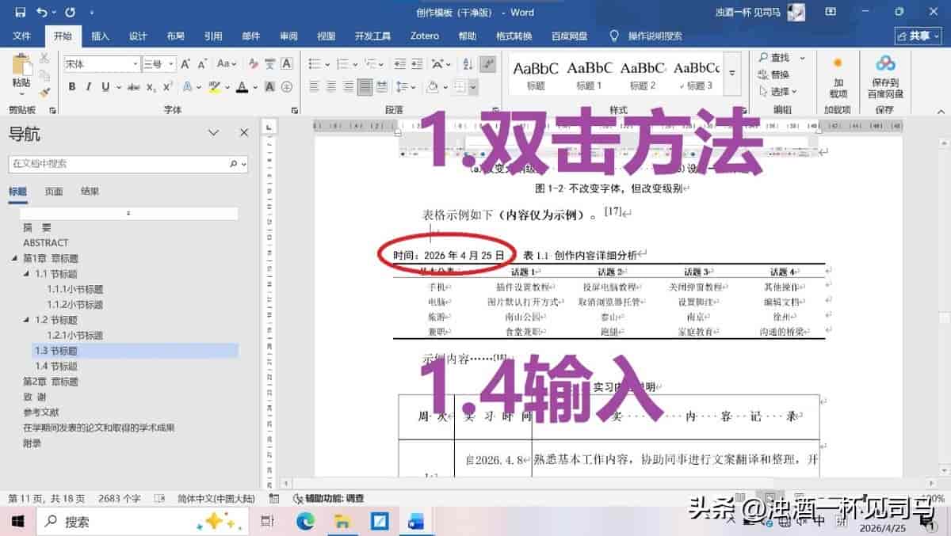Toggle superscript formatting
This screenshot has height=536, width=951.
point(168,87)
